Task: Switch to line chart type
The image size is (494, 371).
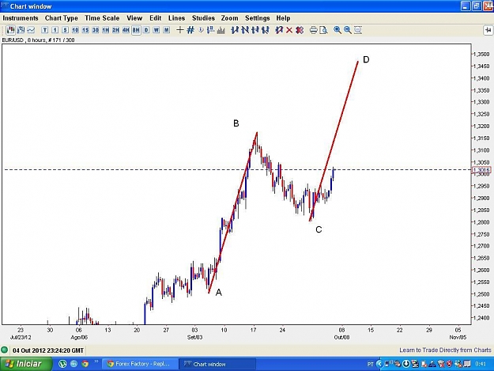Action: tap(31, 30)
